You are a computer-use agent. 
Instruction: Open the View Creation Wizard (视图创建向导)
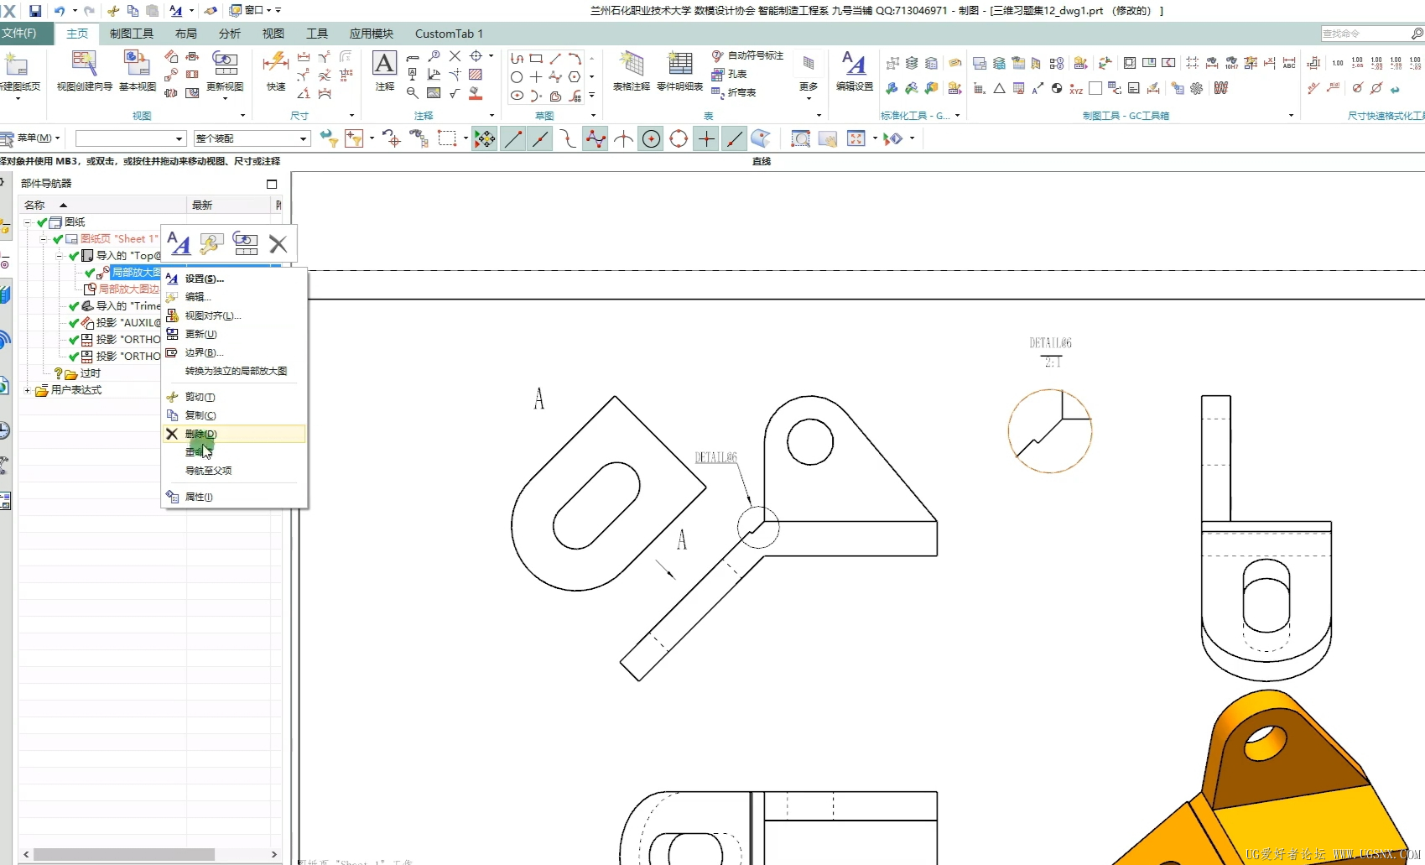point(84,71)
